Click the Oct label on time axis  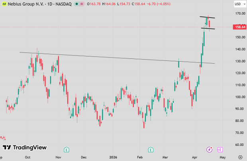(27, 157)
